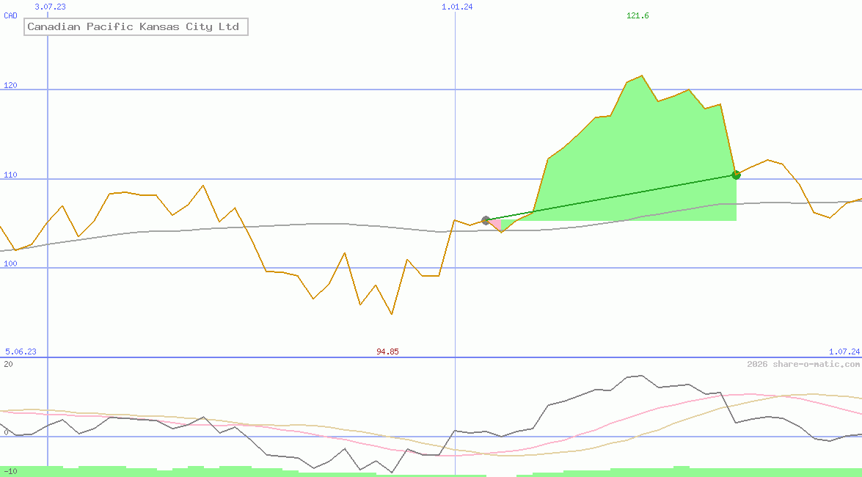The width and height of the screenshot is (862, 477).
Task: Click the Canadian Pacific Kansas City Ltd title box
Action: (136, 26)
